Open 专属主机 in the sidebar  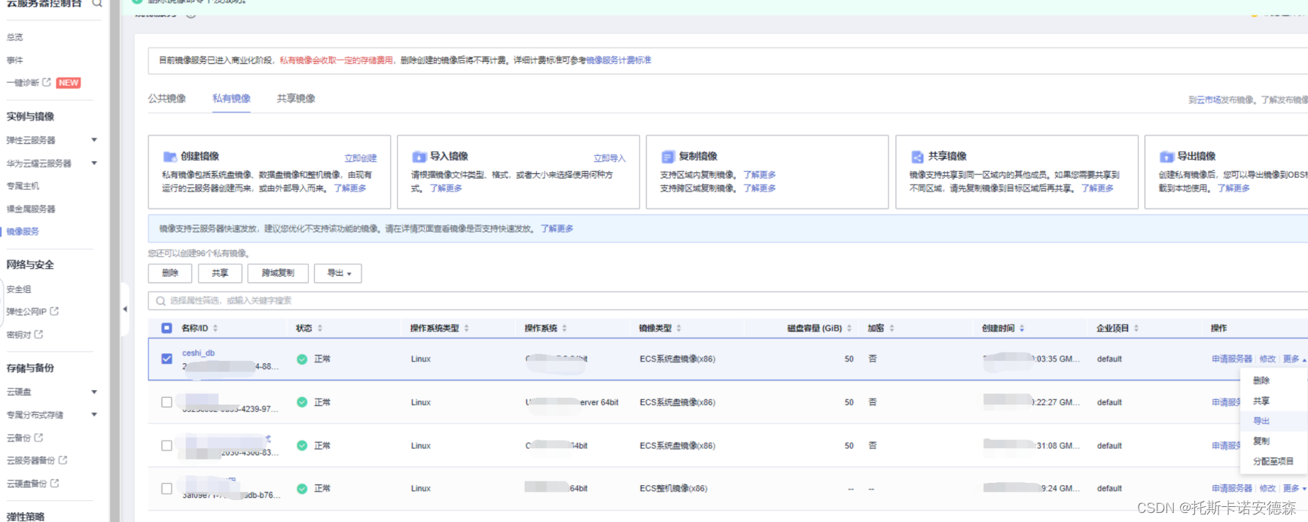coord(23,186)
